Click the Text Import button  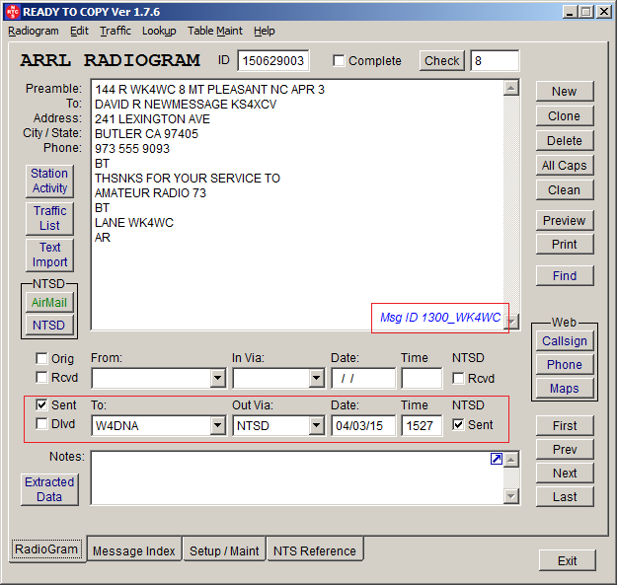click(49, 255)
